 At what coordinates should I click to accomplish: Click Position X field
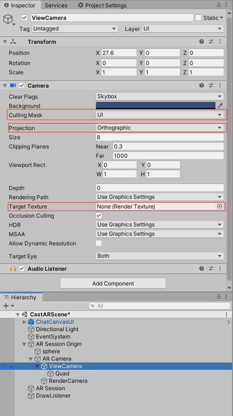pyautogui.click(x=119, y=53)
